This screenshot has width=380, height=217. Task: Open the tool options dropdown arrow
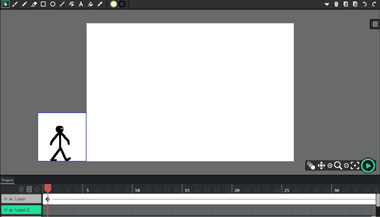(x=327, y=4)
